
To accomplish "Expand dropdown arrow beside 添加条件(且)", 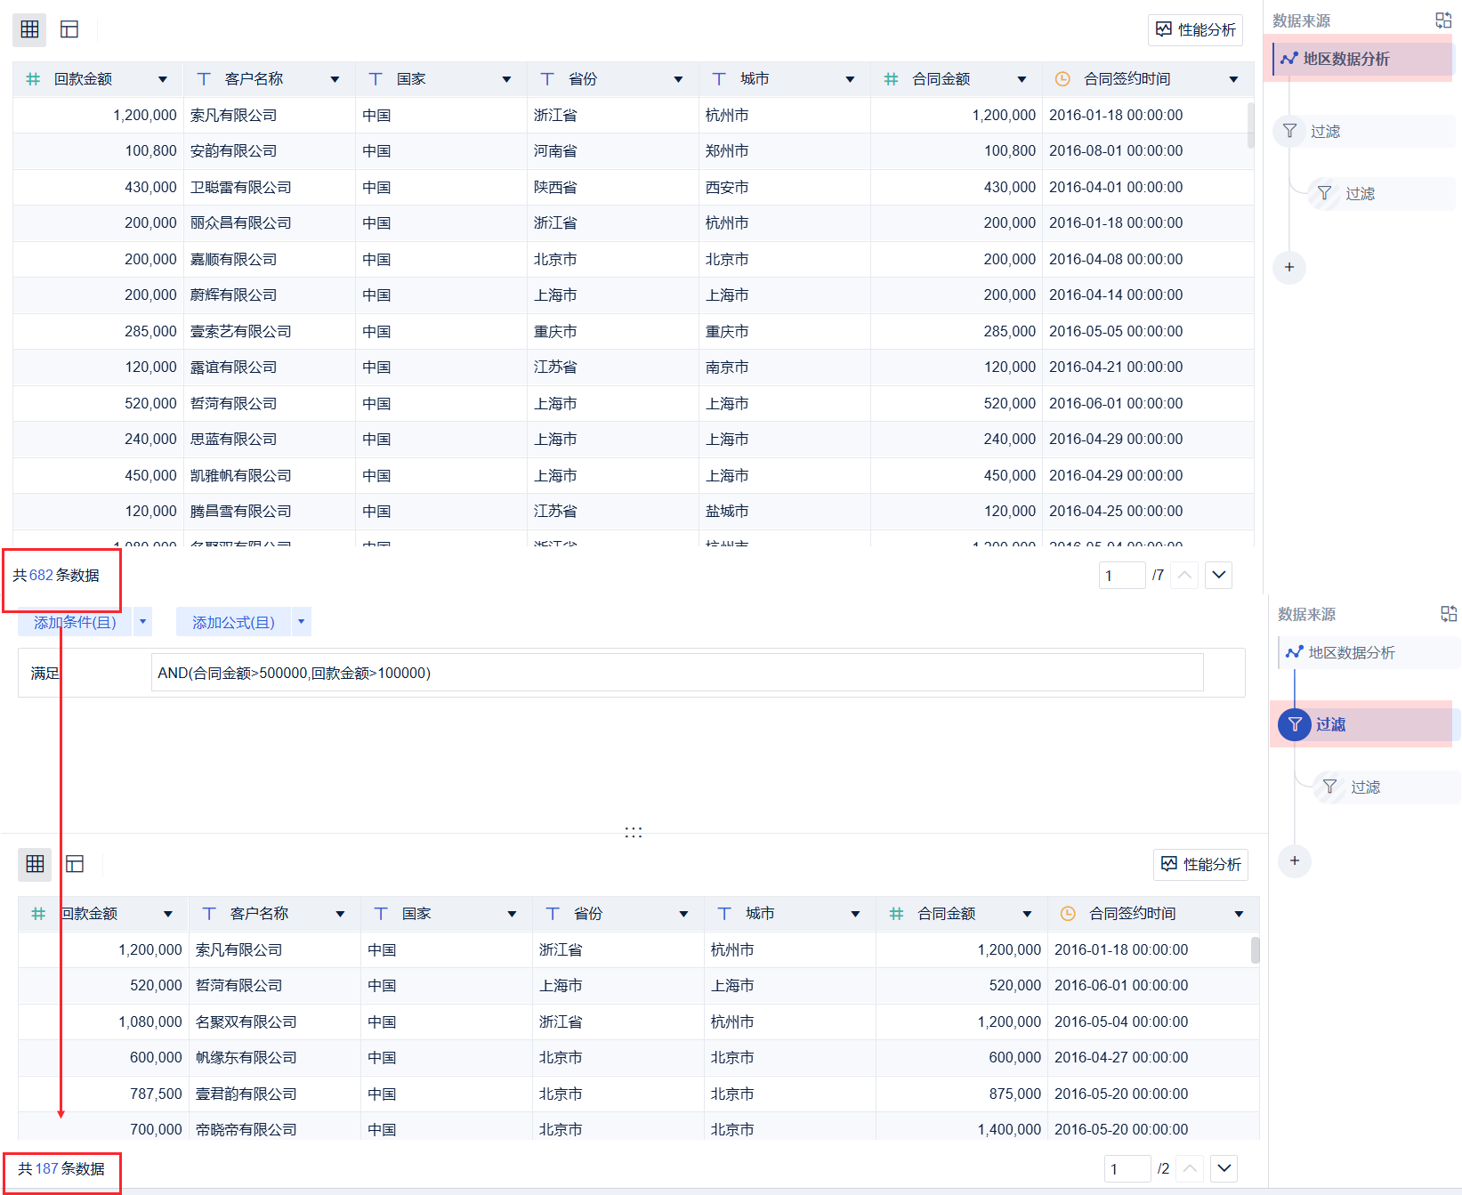I will click(142, 622).
